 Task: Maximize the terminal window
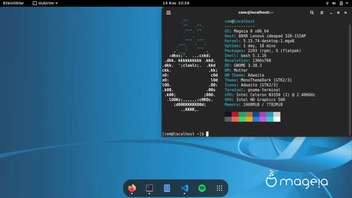click(338, 12)
